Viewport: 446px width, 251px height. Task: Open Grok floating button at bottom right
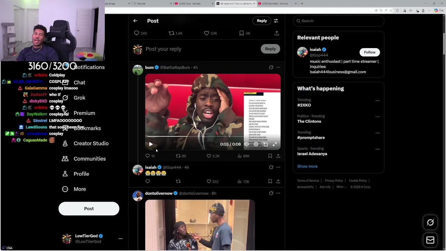click(x=430, y=222)
